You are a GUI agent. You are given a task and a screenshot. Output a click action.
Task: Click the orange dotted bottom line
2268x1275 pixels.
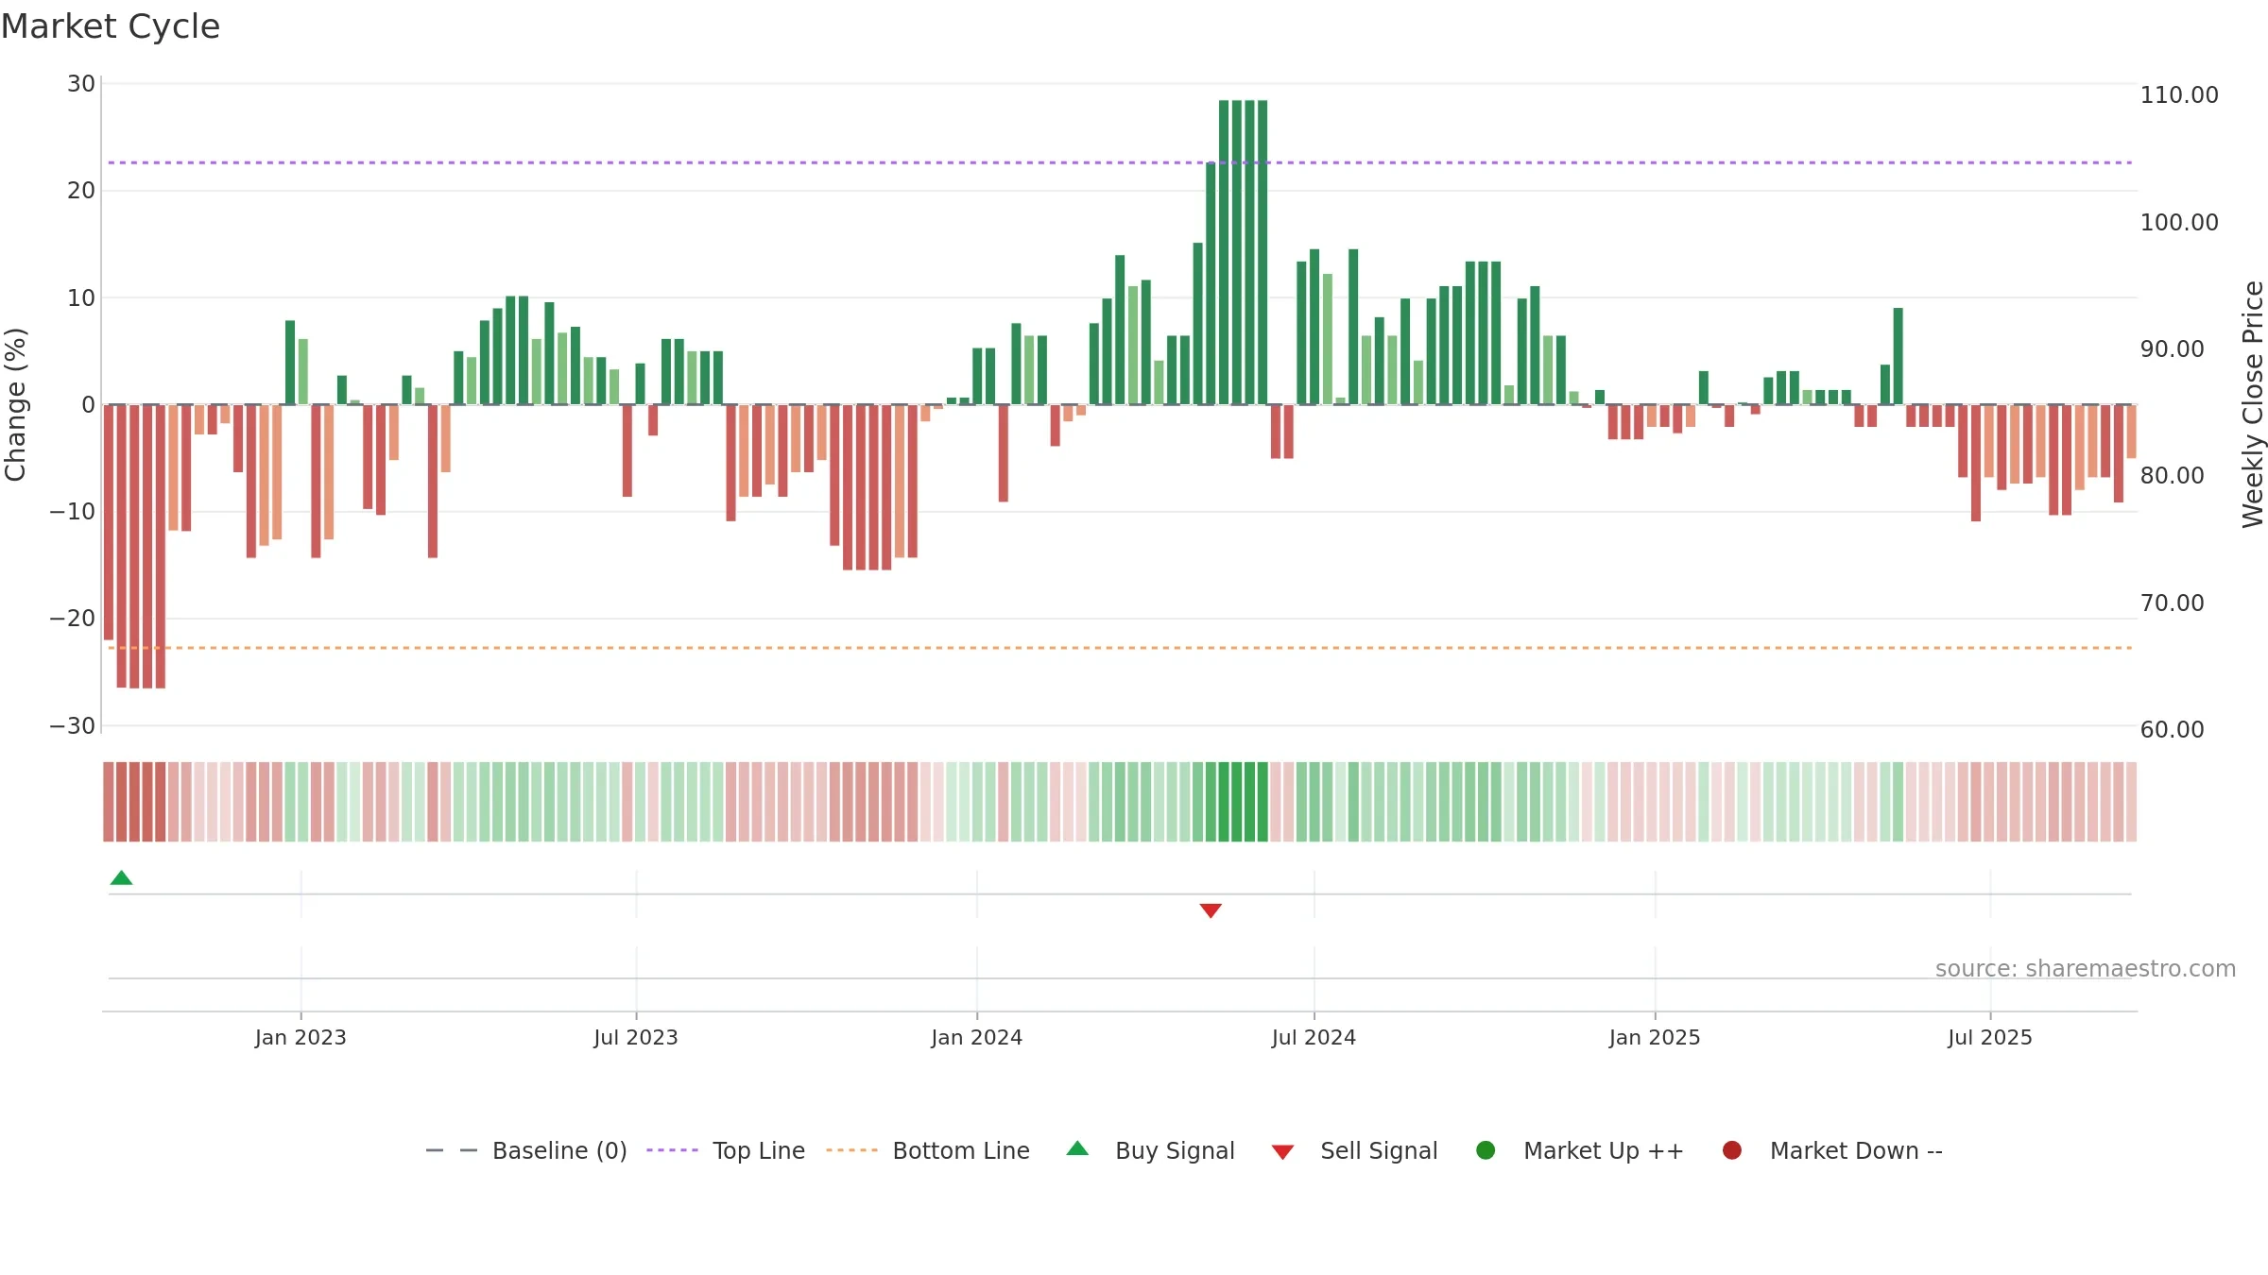point(1120,648)
